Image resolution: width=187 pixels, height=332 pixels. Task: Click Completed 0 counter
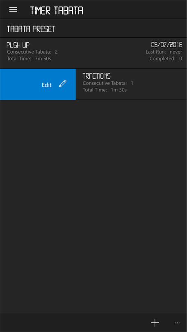(166, 59)
